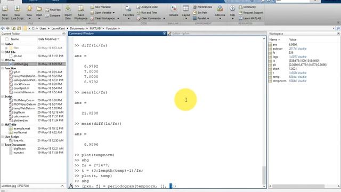
Task: Click the Set Path tool
Action: [x=200, y=13]
